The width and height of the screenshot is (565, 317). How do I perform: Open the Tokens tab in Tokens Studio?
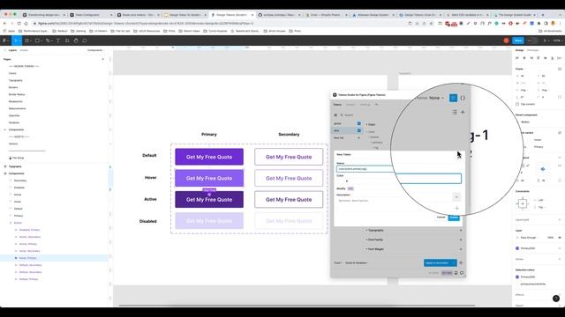337,105
